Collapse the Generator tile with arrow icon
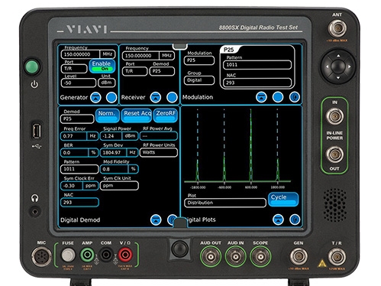The image size is (381, 286). coord(95,97)
